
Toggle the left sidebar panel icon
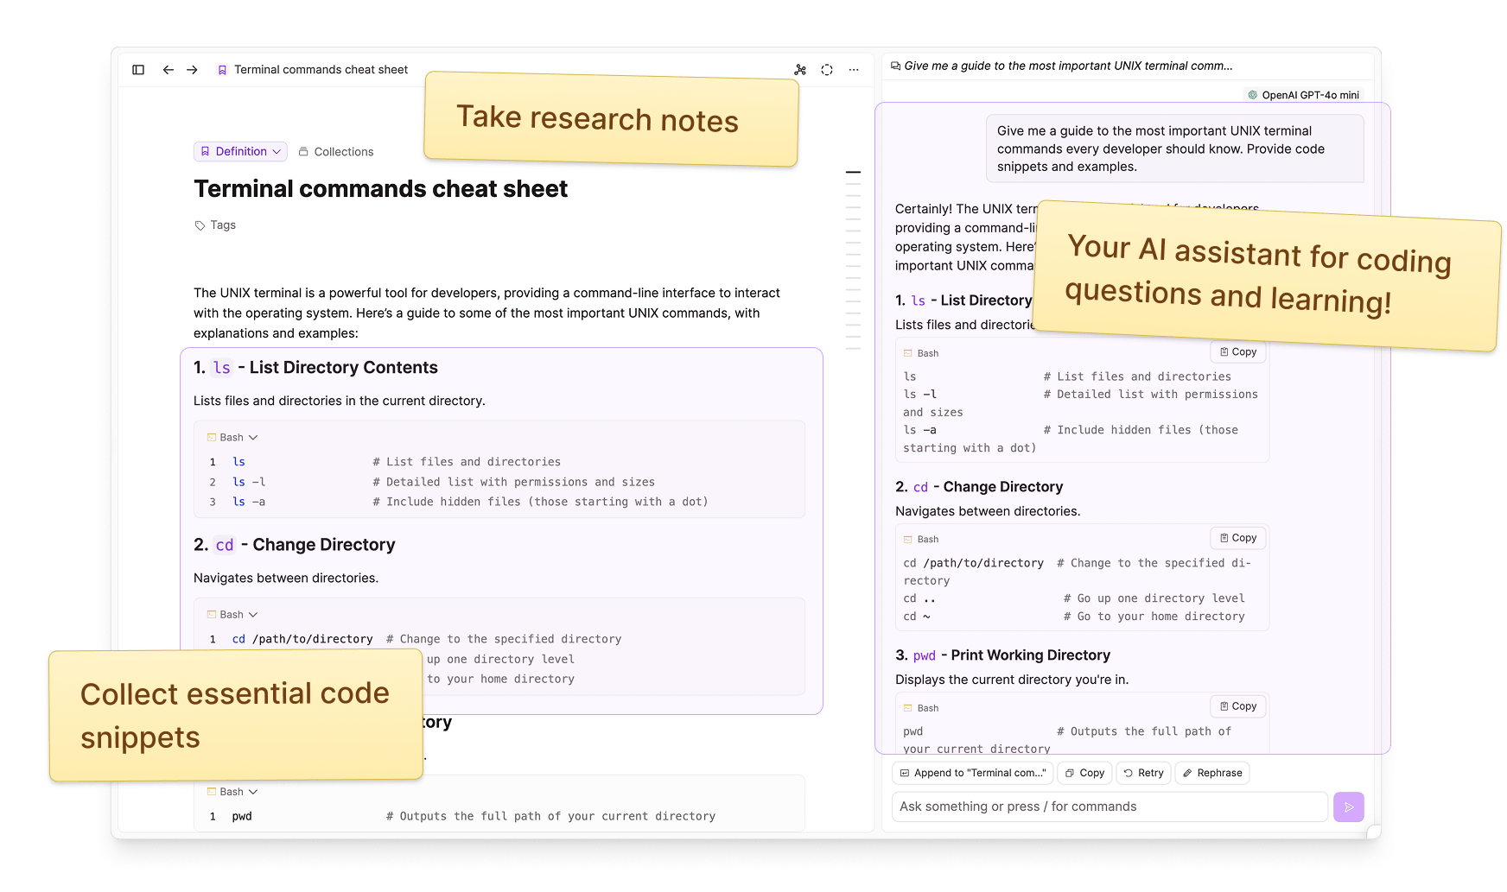[138, 70]
